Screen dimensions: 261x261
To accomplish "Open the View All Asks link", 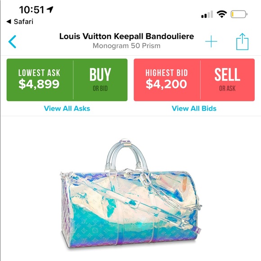I will pyautogui.click(x=67, y=108).
